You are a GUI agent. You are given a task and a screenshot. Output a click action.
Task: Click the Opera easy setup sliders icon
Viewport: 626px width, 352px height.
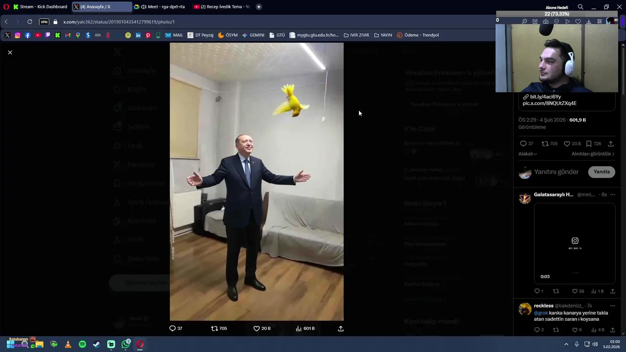pyautogui.click(x=600, y=22)
